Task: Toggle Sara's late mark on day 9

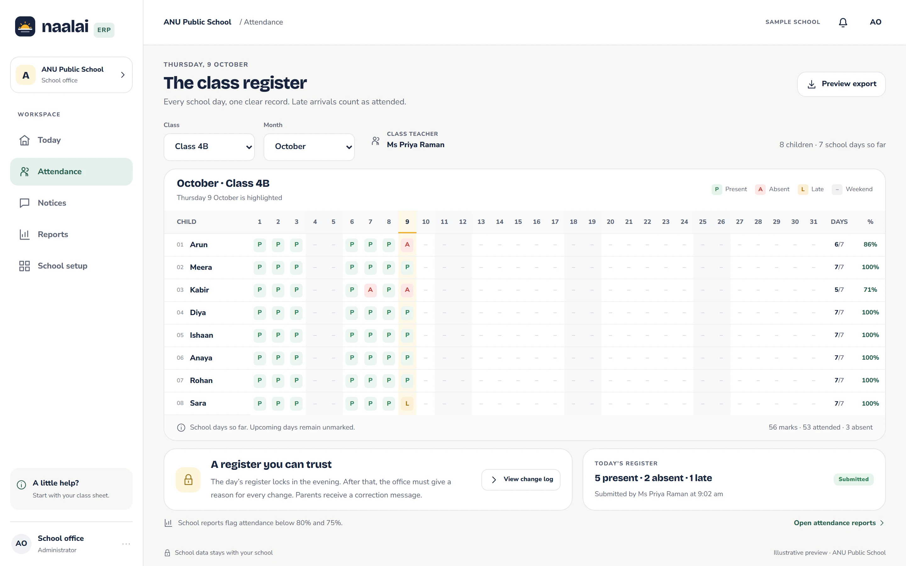Action: [407, 403]
